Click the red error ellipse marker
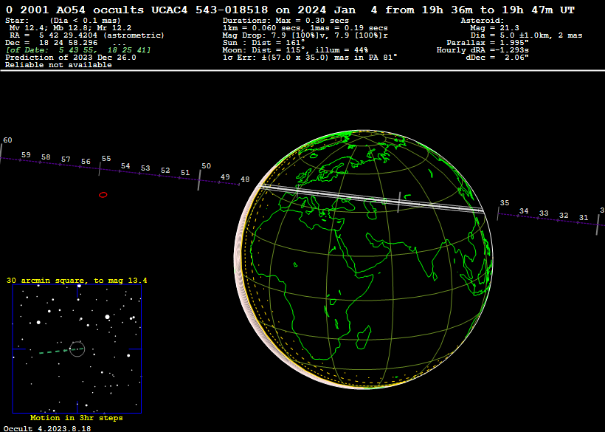This screenshot has height=432, width=605. (103, 195)
